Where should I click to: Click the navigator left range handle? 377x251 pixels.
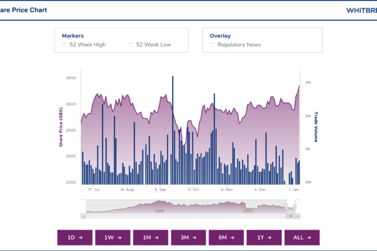(286, 206)
